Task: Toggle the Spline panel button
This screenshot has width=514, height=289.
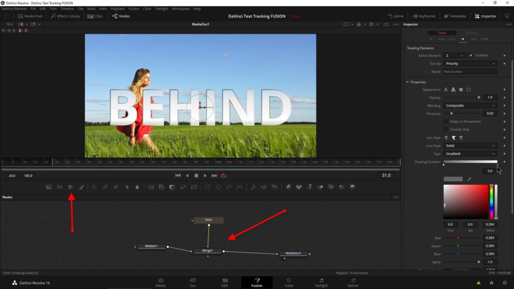Action: click(396, 16)
